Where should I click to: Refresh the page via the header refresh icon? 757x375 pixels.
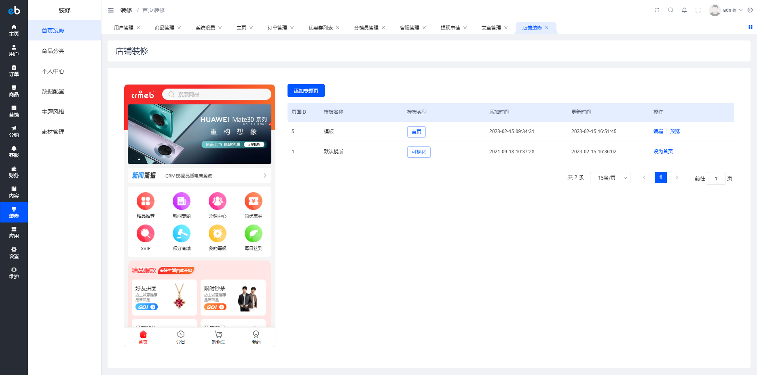coord(657,10)
